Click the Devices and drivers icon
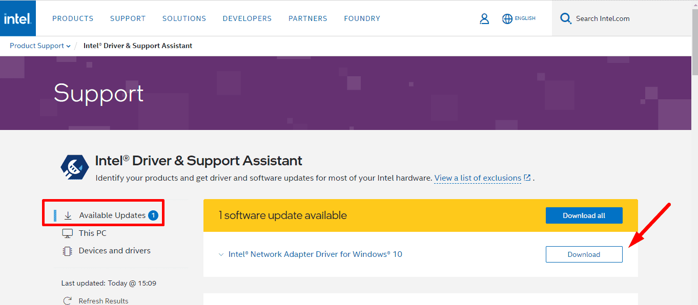The width and height of the screenshot is (698, 305). click(x=67, y=251)
